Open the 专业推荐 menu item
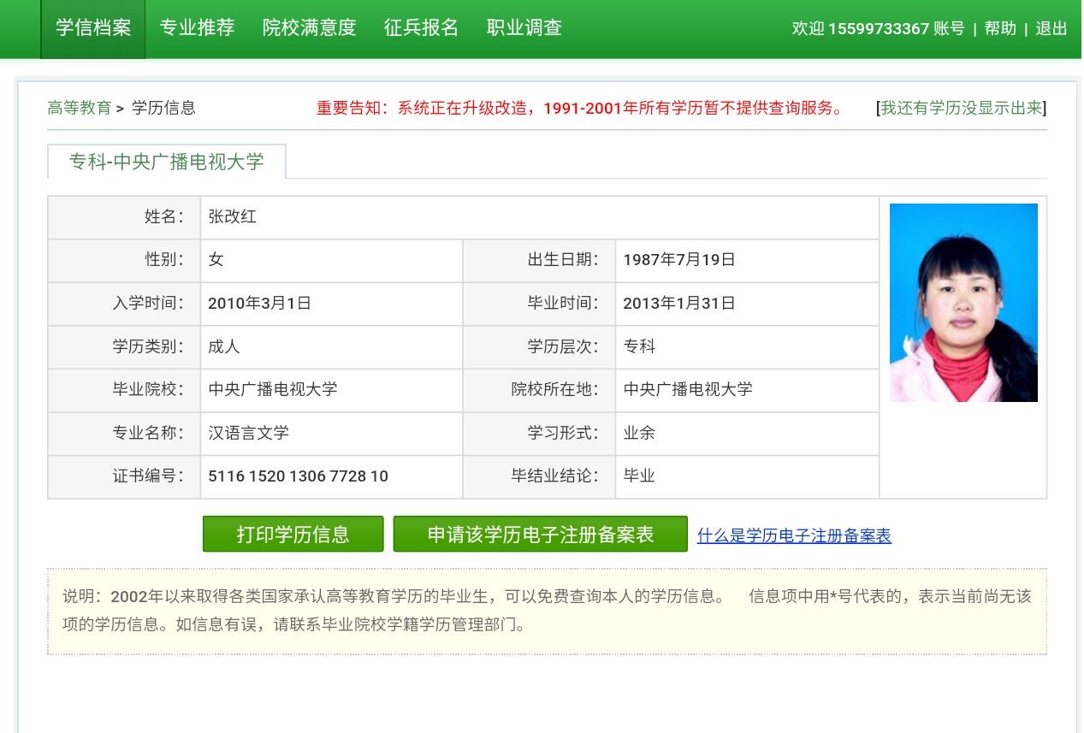The width and height of the screenshot is (1084, 733). [x=197, y=28]
